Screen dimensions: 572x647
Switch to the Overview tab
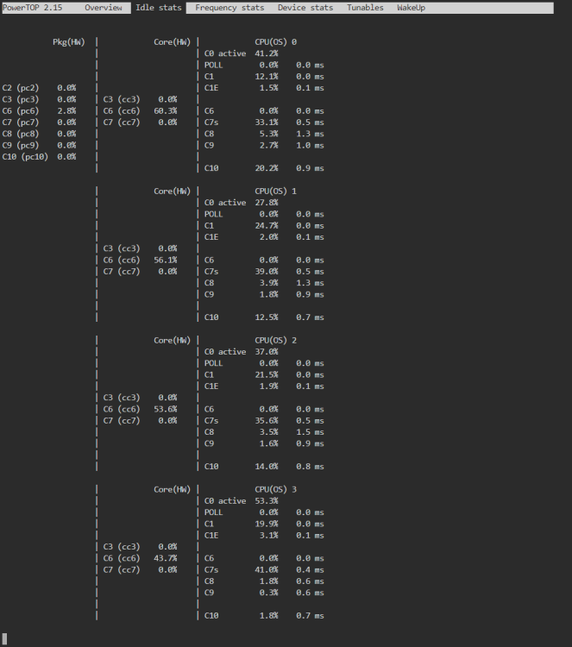[x=104, y=8]
